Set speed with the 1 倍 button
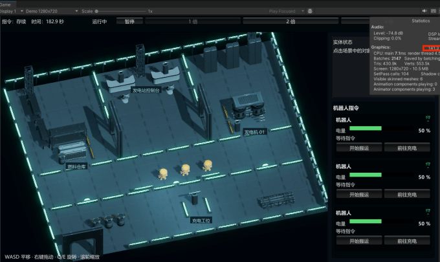The height and width of the screenshot is (262, 440). [193, 21]
